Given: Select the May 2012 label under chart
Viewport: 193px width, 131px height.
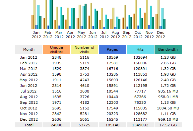Looking at the screenshot, I should 82,35.
